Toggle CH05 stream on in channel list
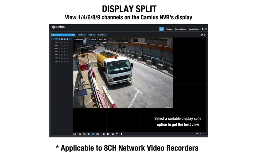The width and height of the screenshot is (257, 159). [x=59, y=52]
